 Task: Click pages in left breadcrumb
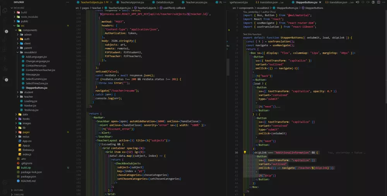tap(86, 8)
